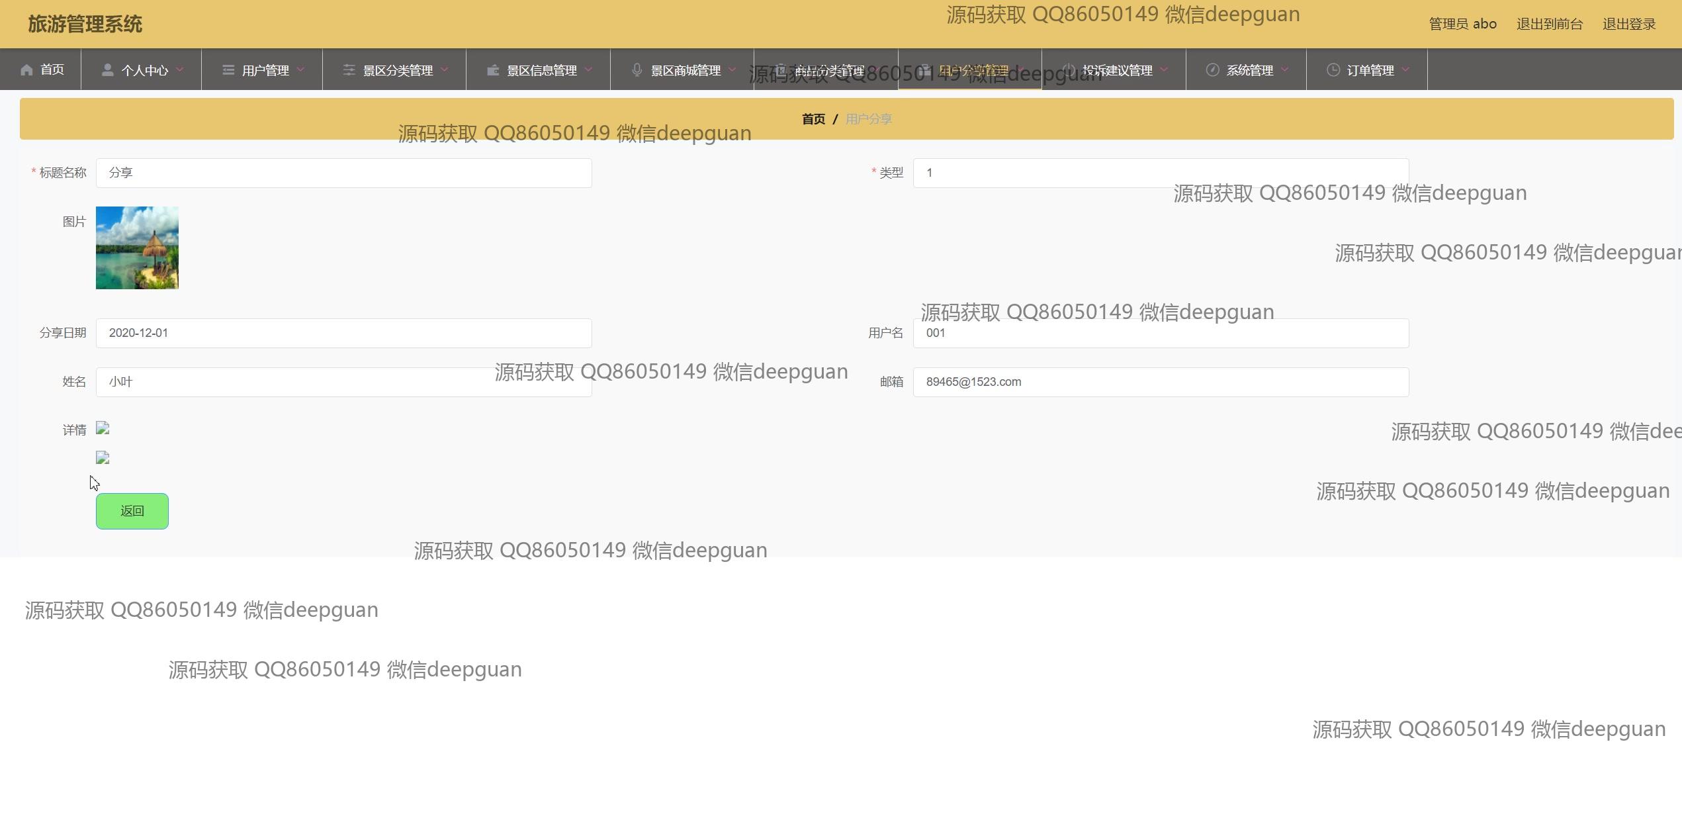Screen dimensions: 1682x830
Task: Click the list icon for 用户管理
Action: pos(228,70)
